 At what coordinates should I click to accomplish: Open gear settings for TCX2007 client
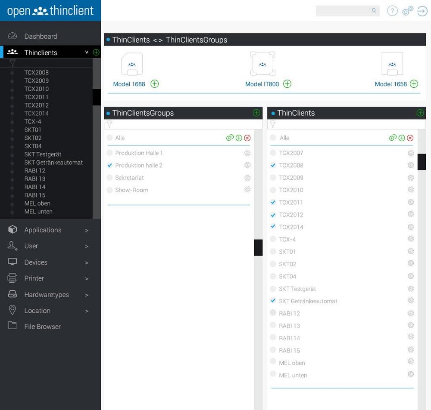411,153
